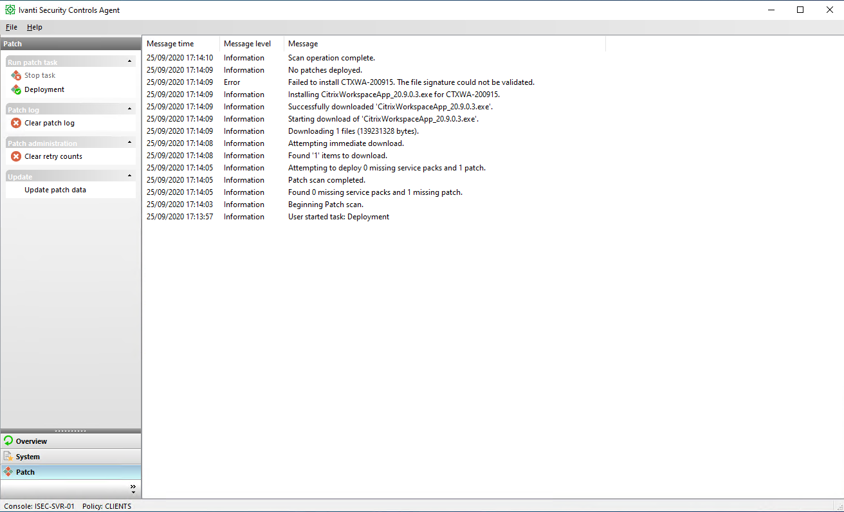Click the Stop task icon
The height and width of the screenshot is (512, 844).
pyautogui.click(x=16, y=75)
